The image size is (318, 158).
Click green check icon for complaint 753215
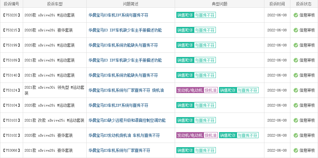coord(296,30)
